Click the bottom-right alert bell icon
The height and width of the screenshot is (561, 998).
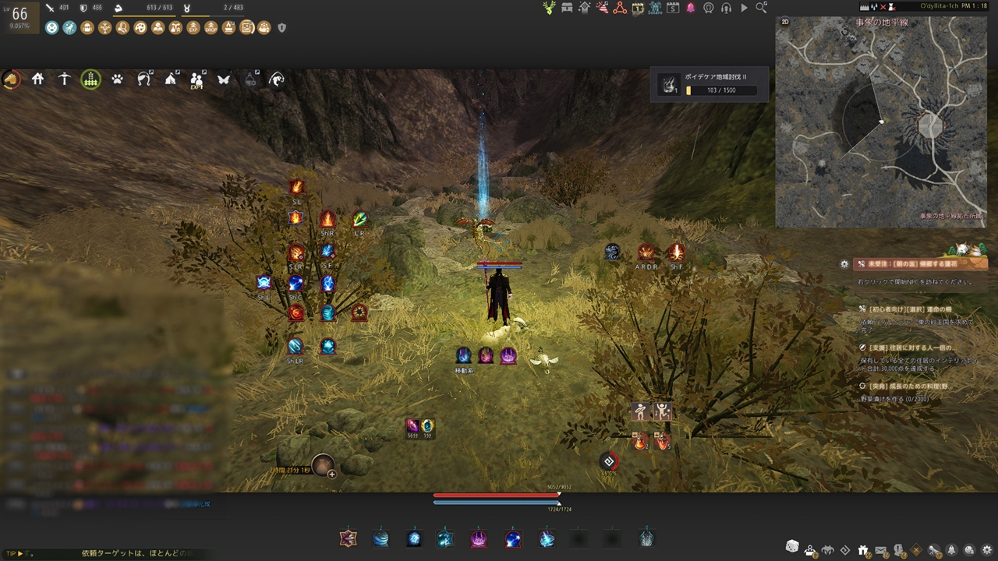pos(952,551)
